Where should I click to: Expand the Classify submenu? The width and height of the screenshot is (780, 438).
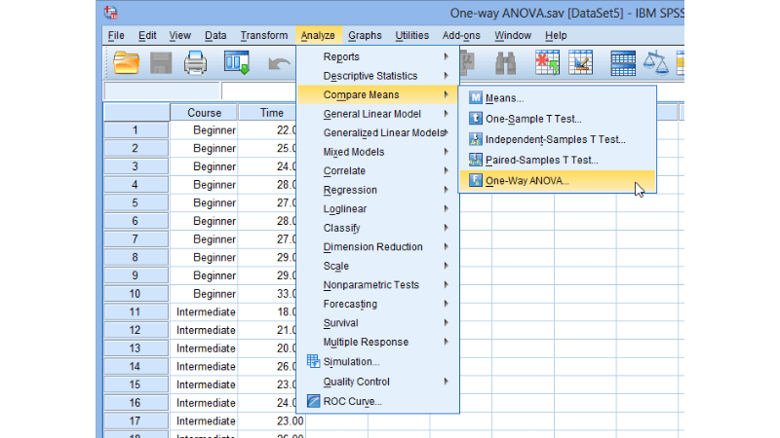click(377, 228)
